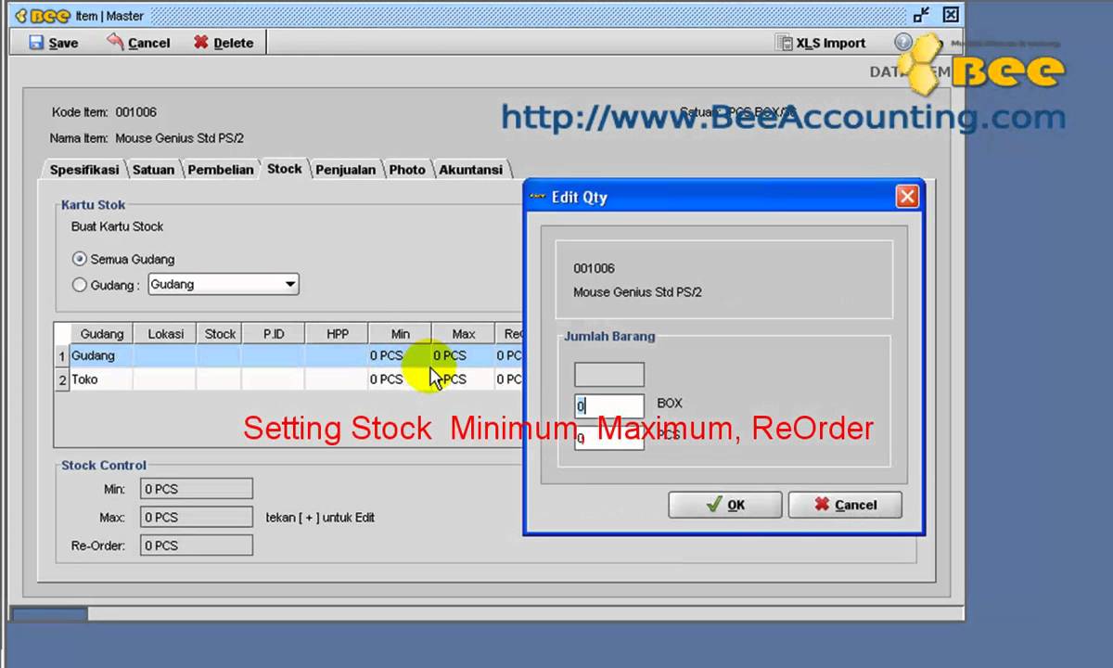Click the Min cell of Toko row

pos(400,379)
